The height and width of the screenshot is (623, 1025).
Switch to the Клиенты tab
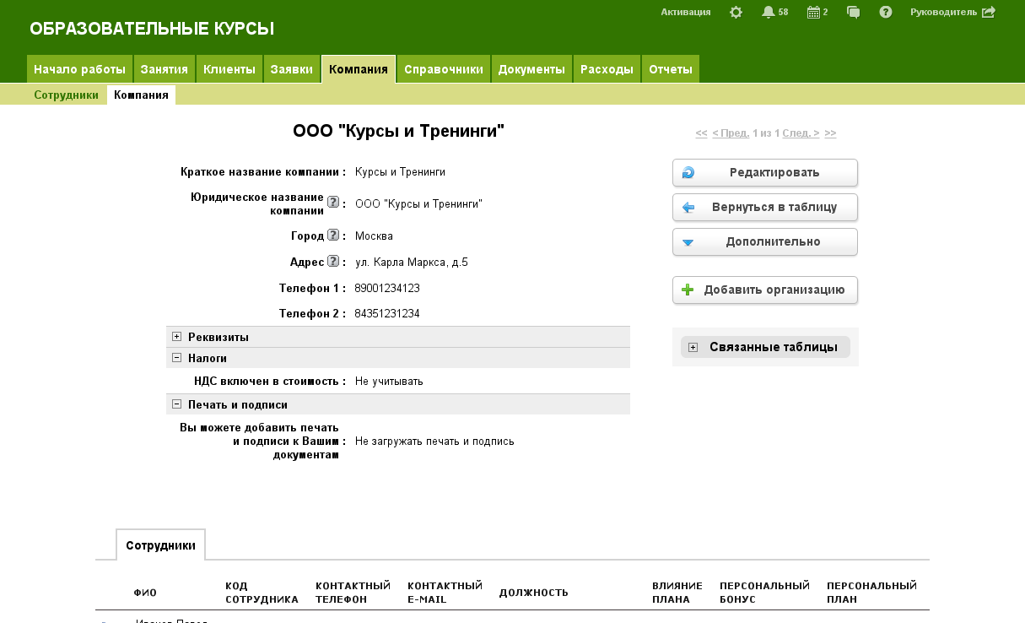(x=229, y=69)
